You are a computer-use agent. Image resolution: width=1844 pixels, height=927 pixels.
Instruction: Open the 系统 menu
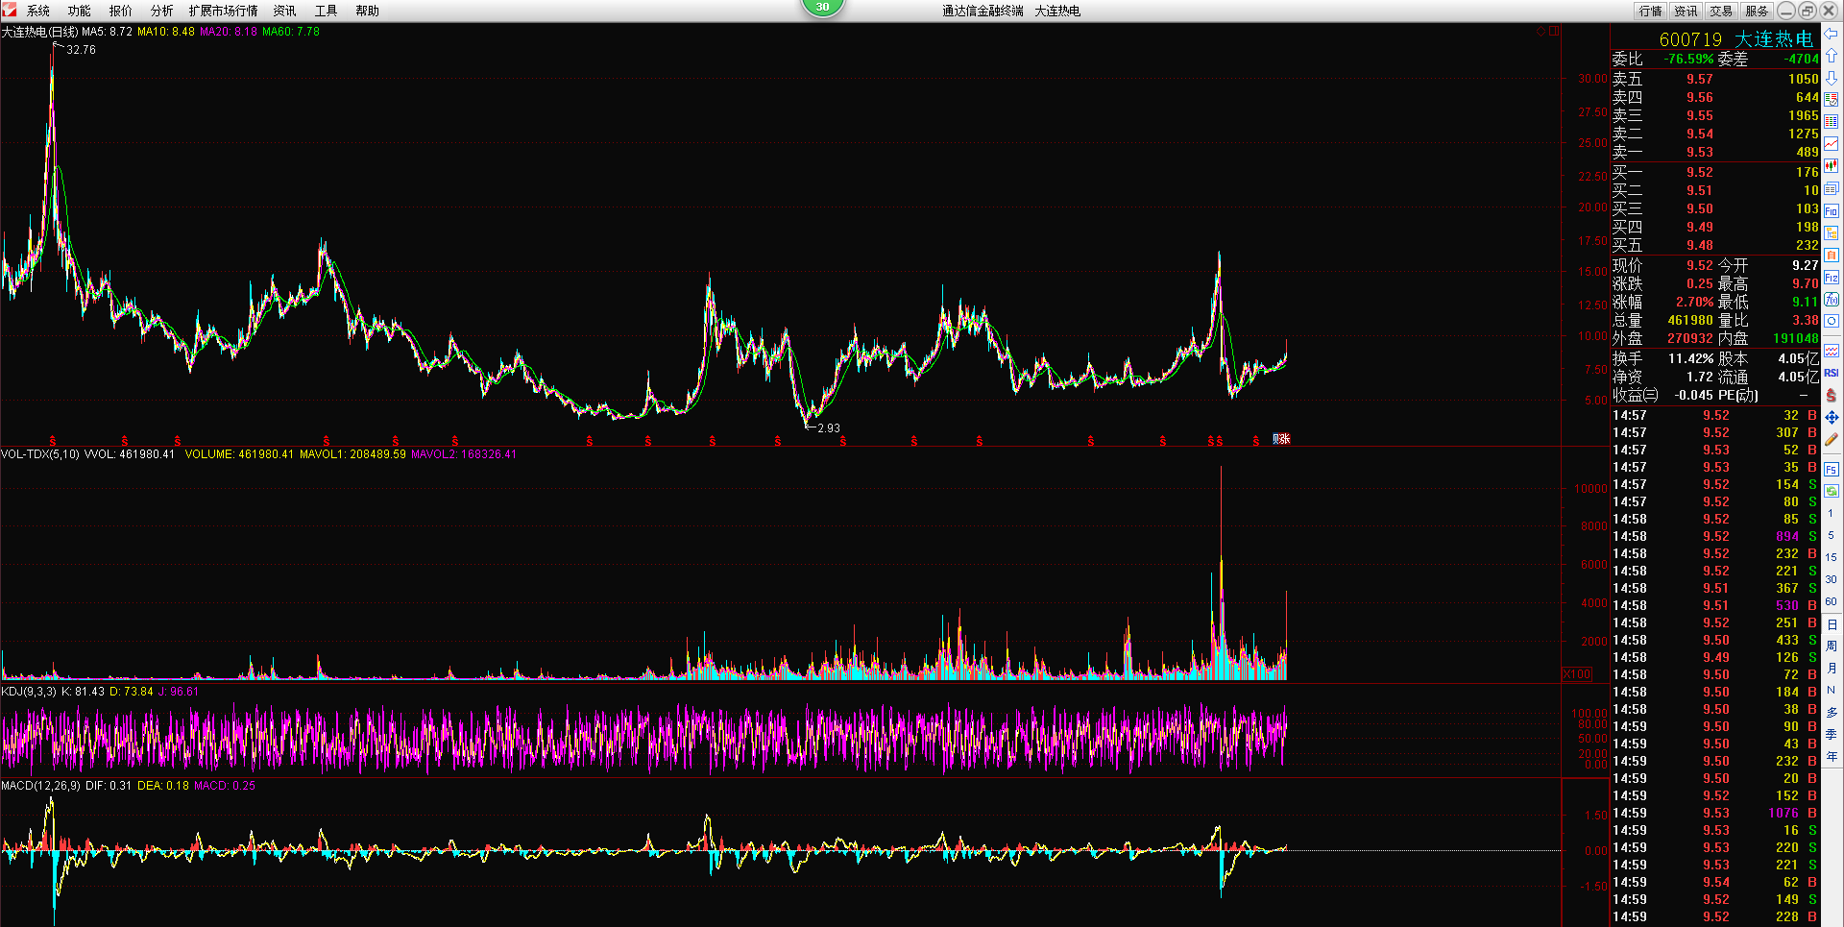point(38,11)
